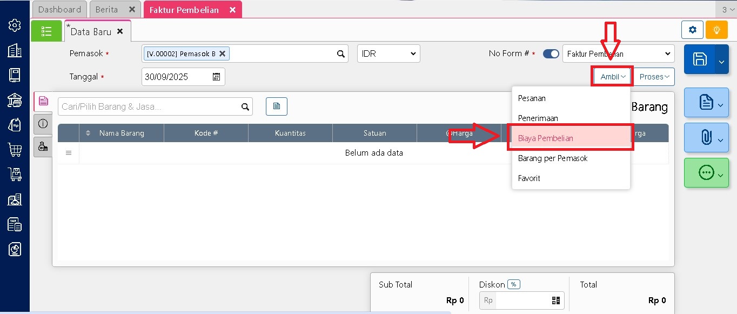The width and height of the screenshot is (737, 314).
Task: Click the orange lightbulb tips icon
Action: 716,30
